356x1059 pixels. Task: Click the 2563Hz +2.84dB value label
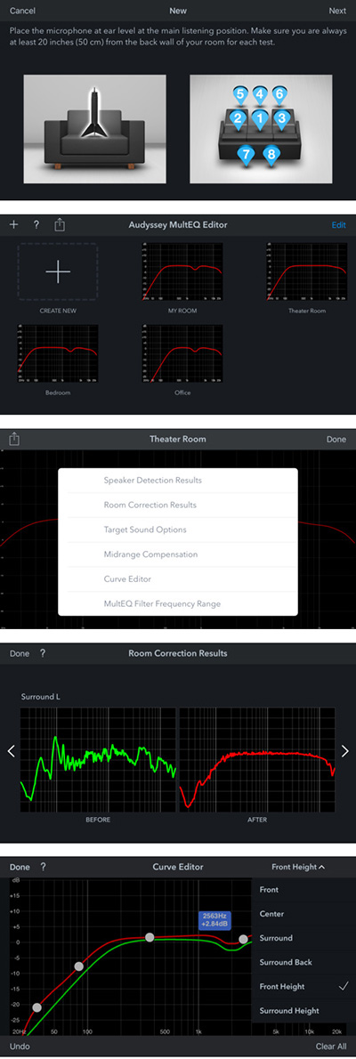point(214,920)
